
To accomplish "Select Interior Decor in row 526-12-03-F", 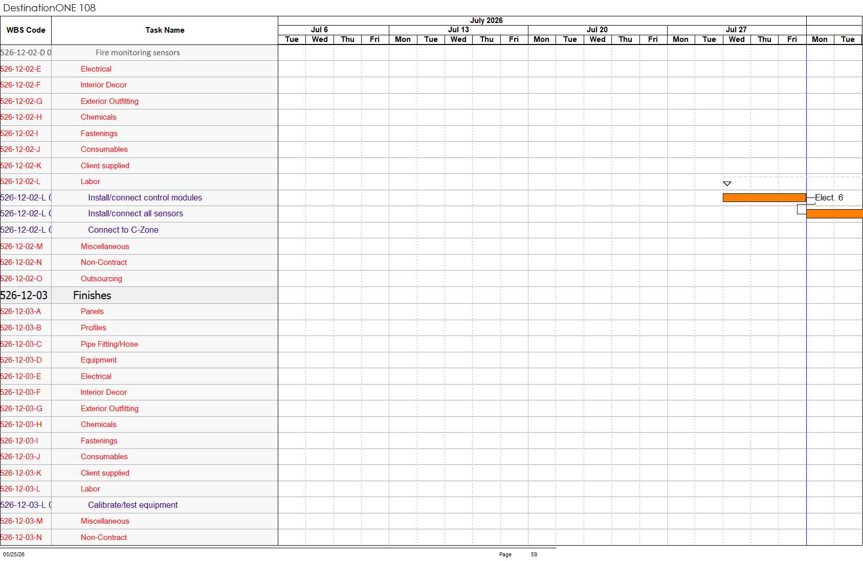I will [103, 392].
